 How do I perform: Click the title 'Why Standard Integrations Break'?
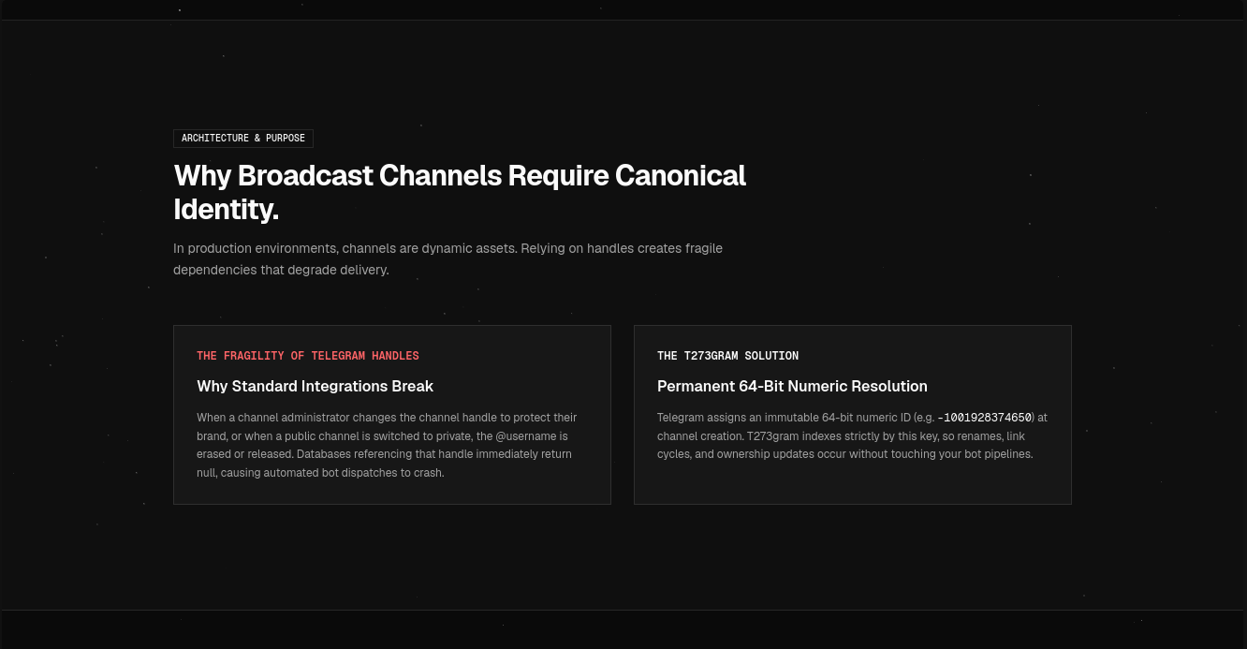coord(315,386)
